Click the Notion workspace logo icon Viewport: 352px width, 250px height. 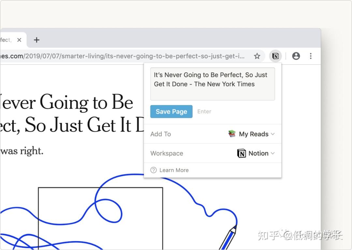242,153
